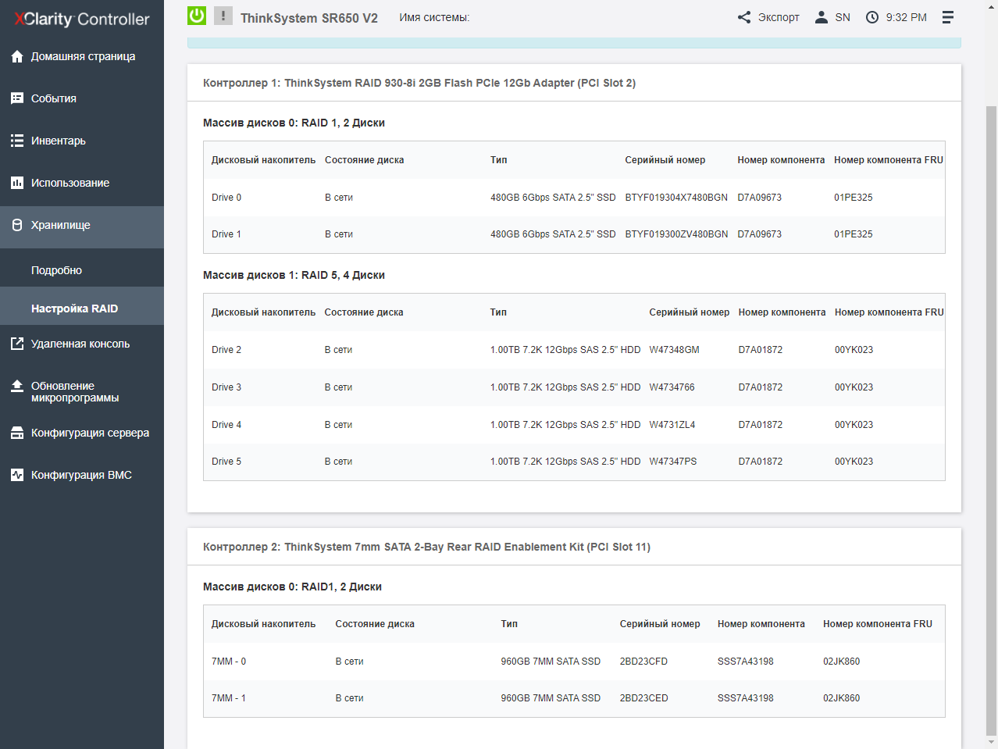The height and width of the screenshot is (749, 998).
Task: Select Подробно submenu item
Action: (x=82, y=270)
